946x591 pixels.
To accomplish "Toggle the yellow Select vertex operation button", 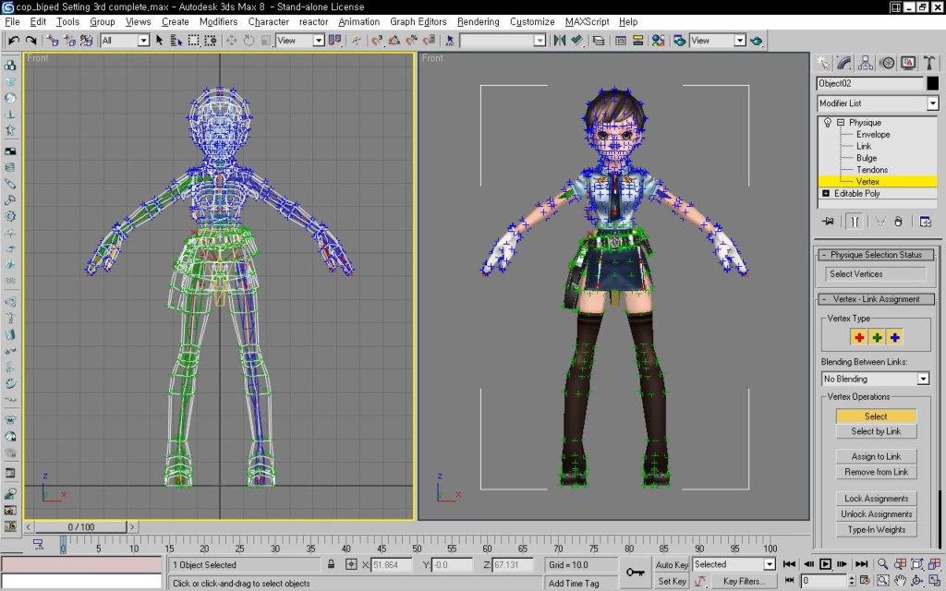I will click(x=876, y=416).
